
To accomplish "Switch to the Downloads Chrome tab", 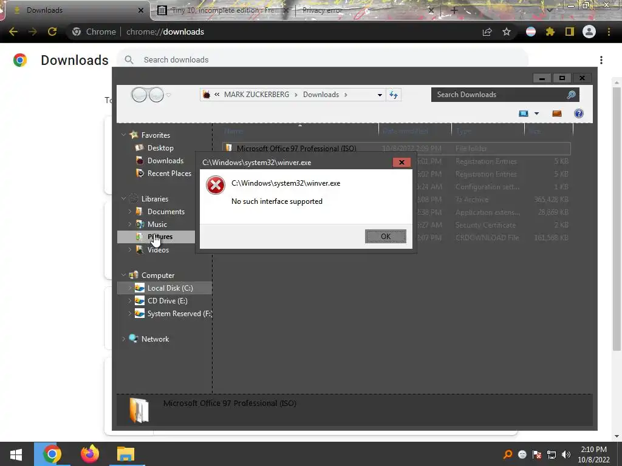I will (75, 10).
